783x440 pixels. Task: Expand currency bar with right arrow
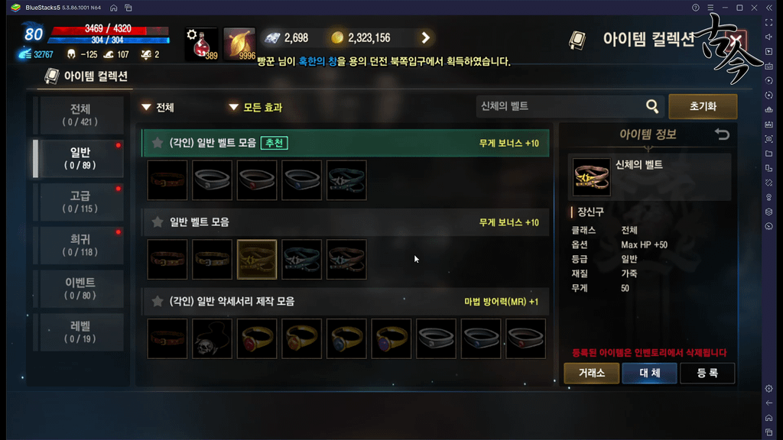[x=425, y=38]
